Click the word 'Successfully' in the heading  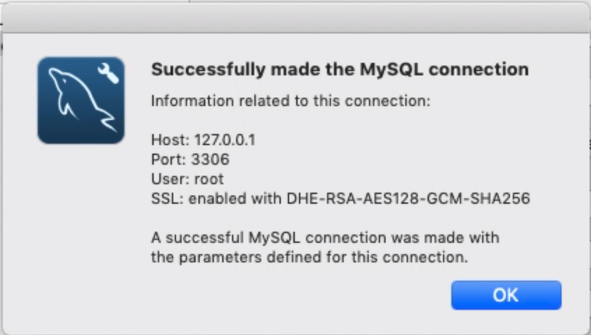(208, 70)
